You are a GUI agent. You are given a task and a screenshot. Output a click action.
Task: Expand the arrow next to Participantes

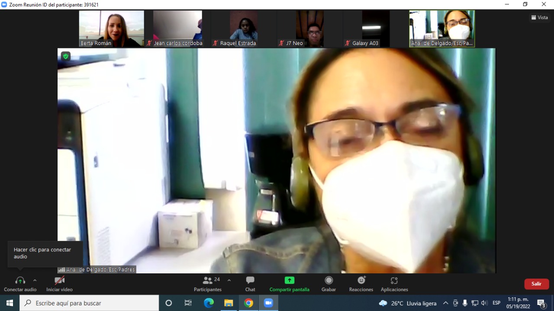point(229,280)
